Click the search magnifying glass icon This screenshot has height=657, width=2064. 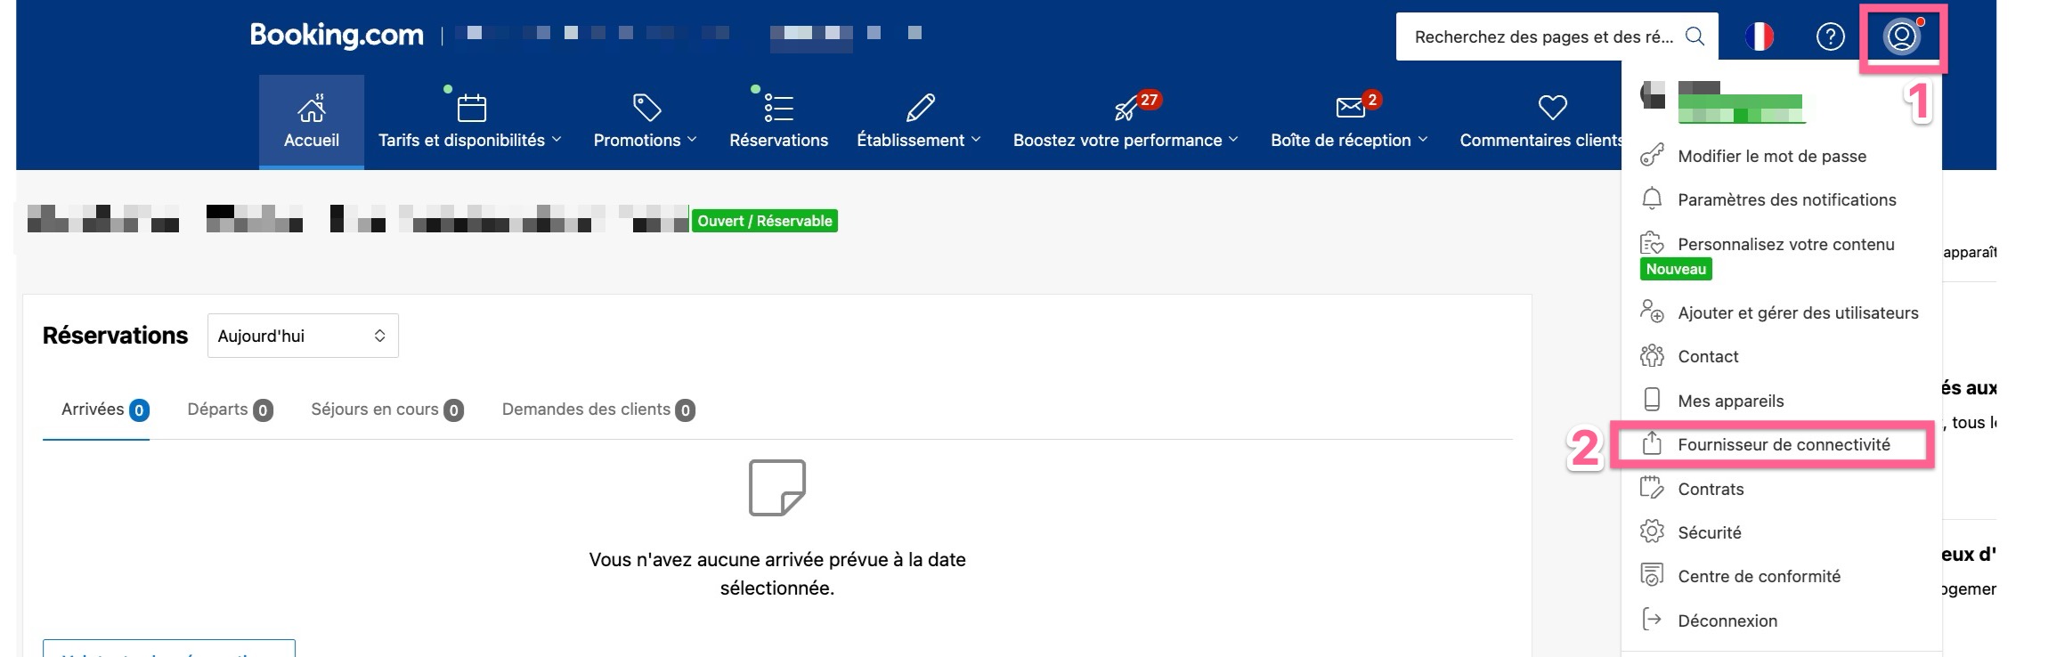coord(1694,36)
